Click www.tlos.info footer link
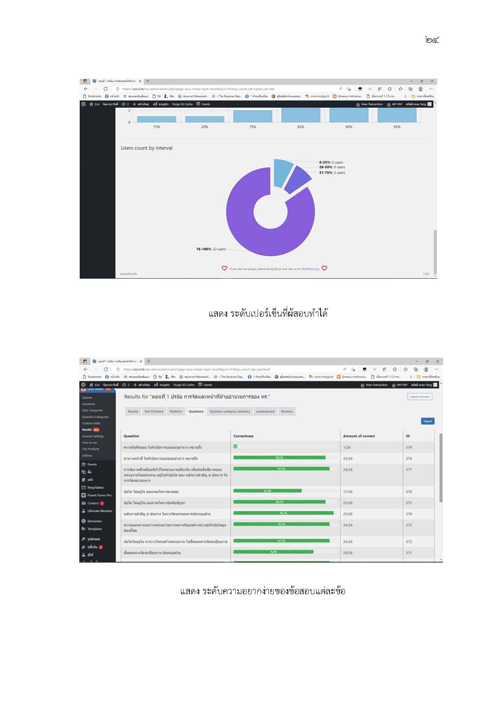Screen dimensions: 499x706 click(x=128, y=274)
